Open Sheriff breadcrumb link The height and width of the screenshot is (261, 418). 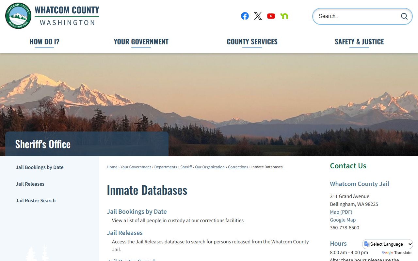pyautogui.click(x=186, y=167)
